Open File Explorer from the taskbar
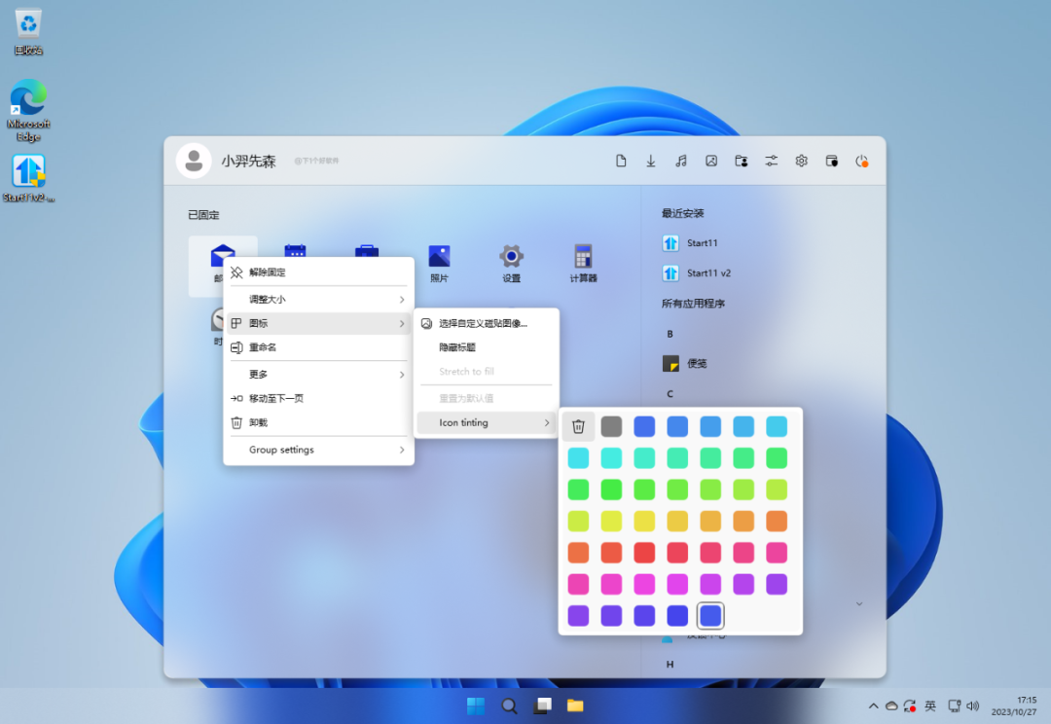The width and height of the screenshot is (1051, 724). coord(575,706)
